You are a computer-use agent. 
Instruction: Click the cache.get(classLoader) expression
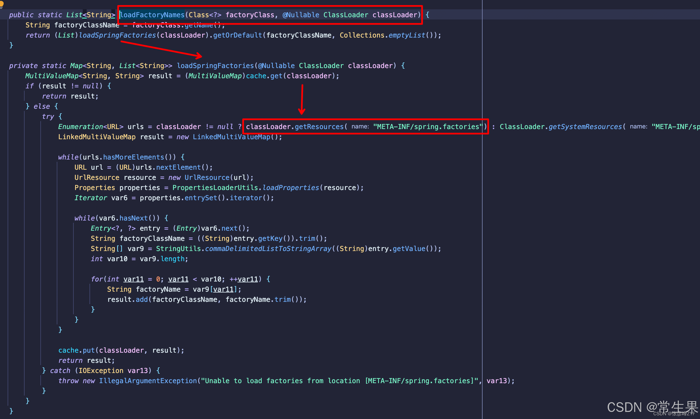(x=291, y=76)
